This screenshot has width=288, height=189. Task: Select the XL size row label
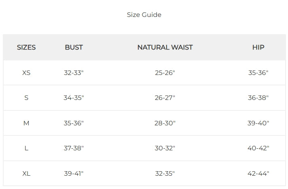point(26,174)
